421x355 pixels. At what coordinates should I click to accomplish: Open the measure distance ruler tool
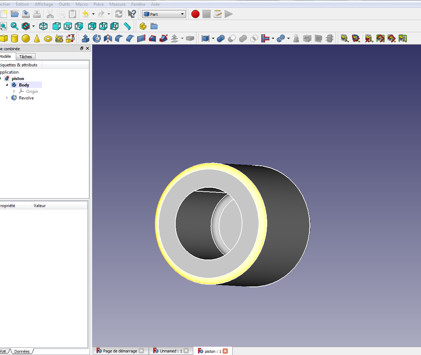coord(127,26)
